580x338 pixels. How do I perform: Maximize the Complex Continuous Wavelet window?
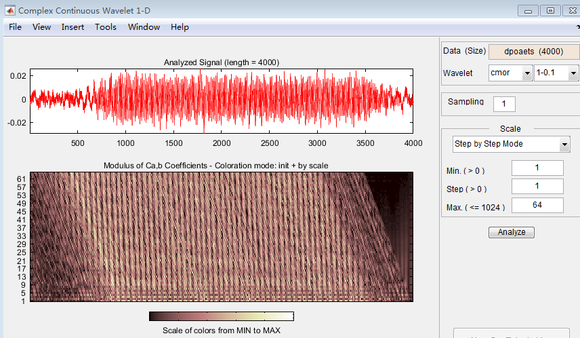(550, 11)
